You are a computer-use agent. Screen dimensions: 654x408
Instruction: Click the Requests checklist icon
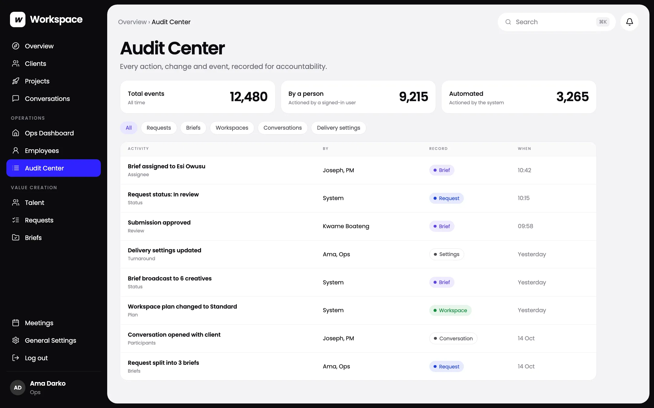pyautogui.click(x=16, y=220)
